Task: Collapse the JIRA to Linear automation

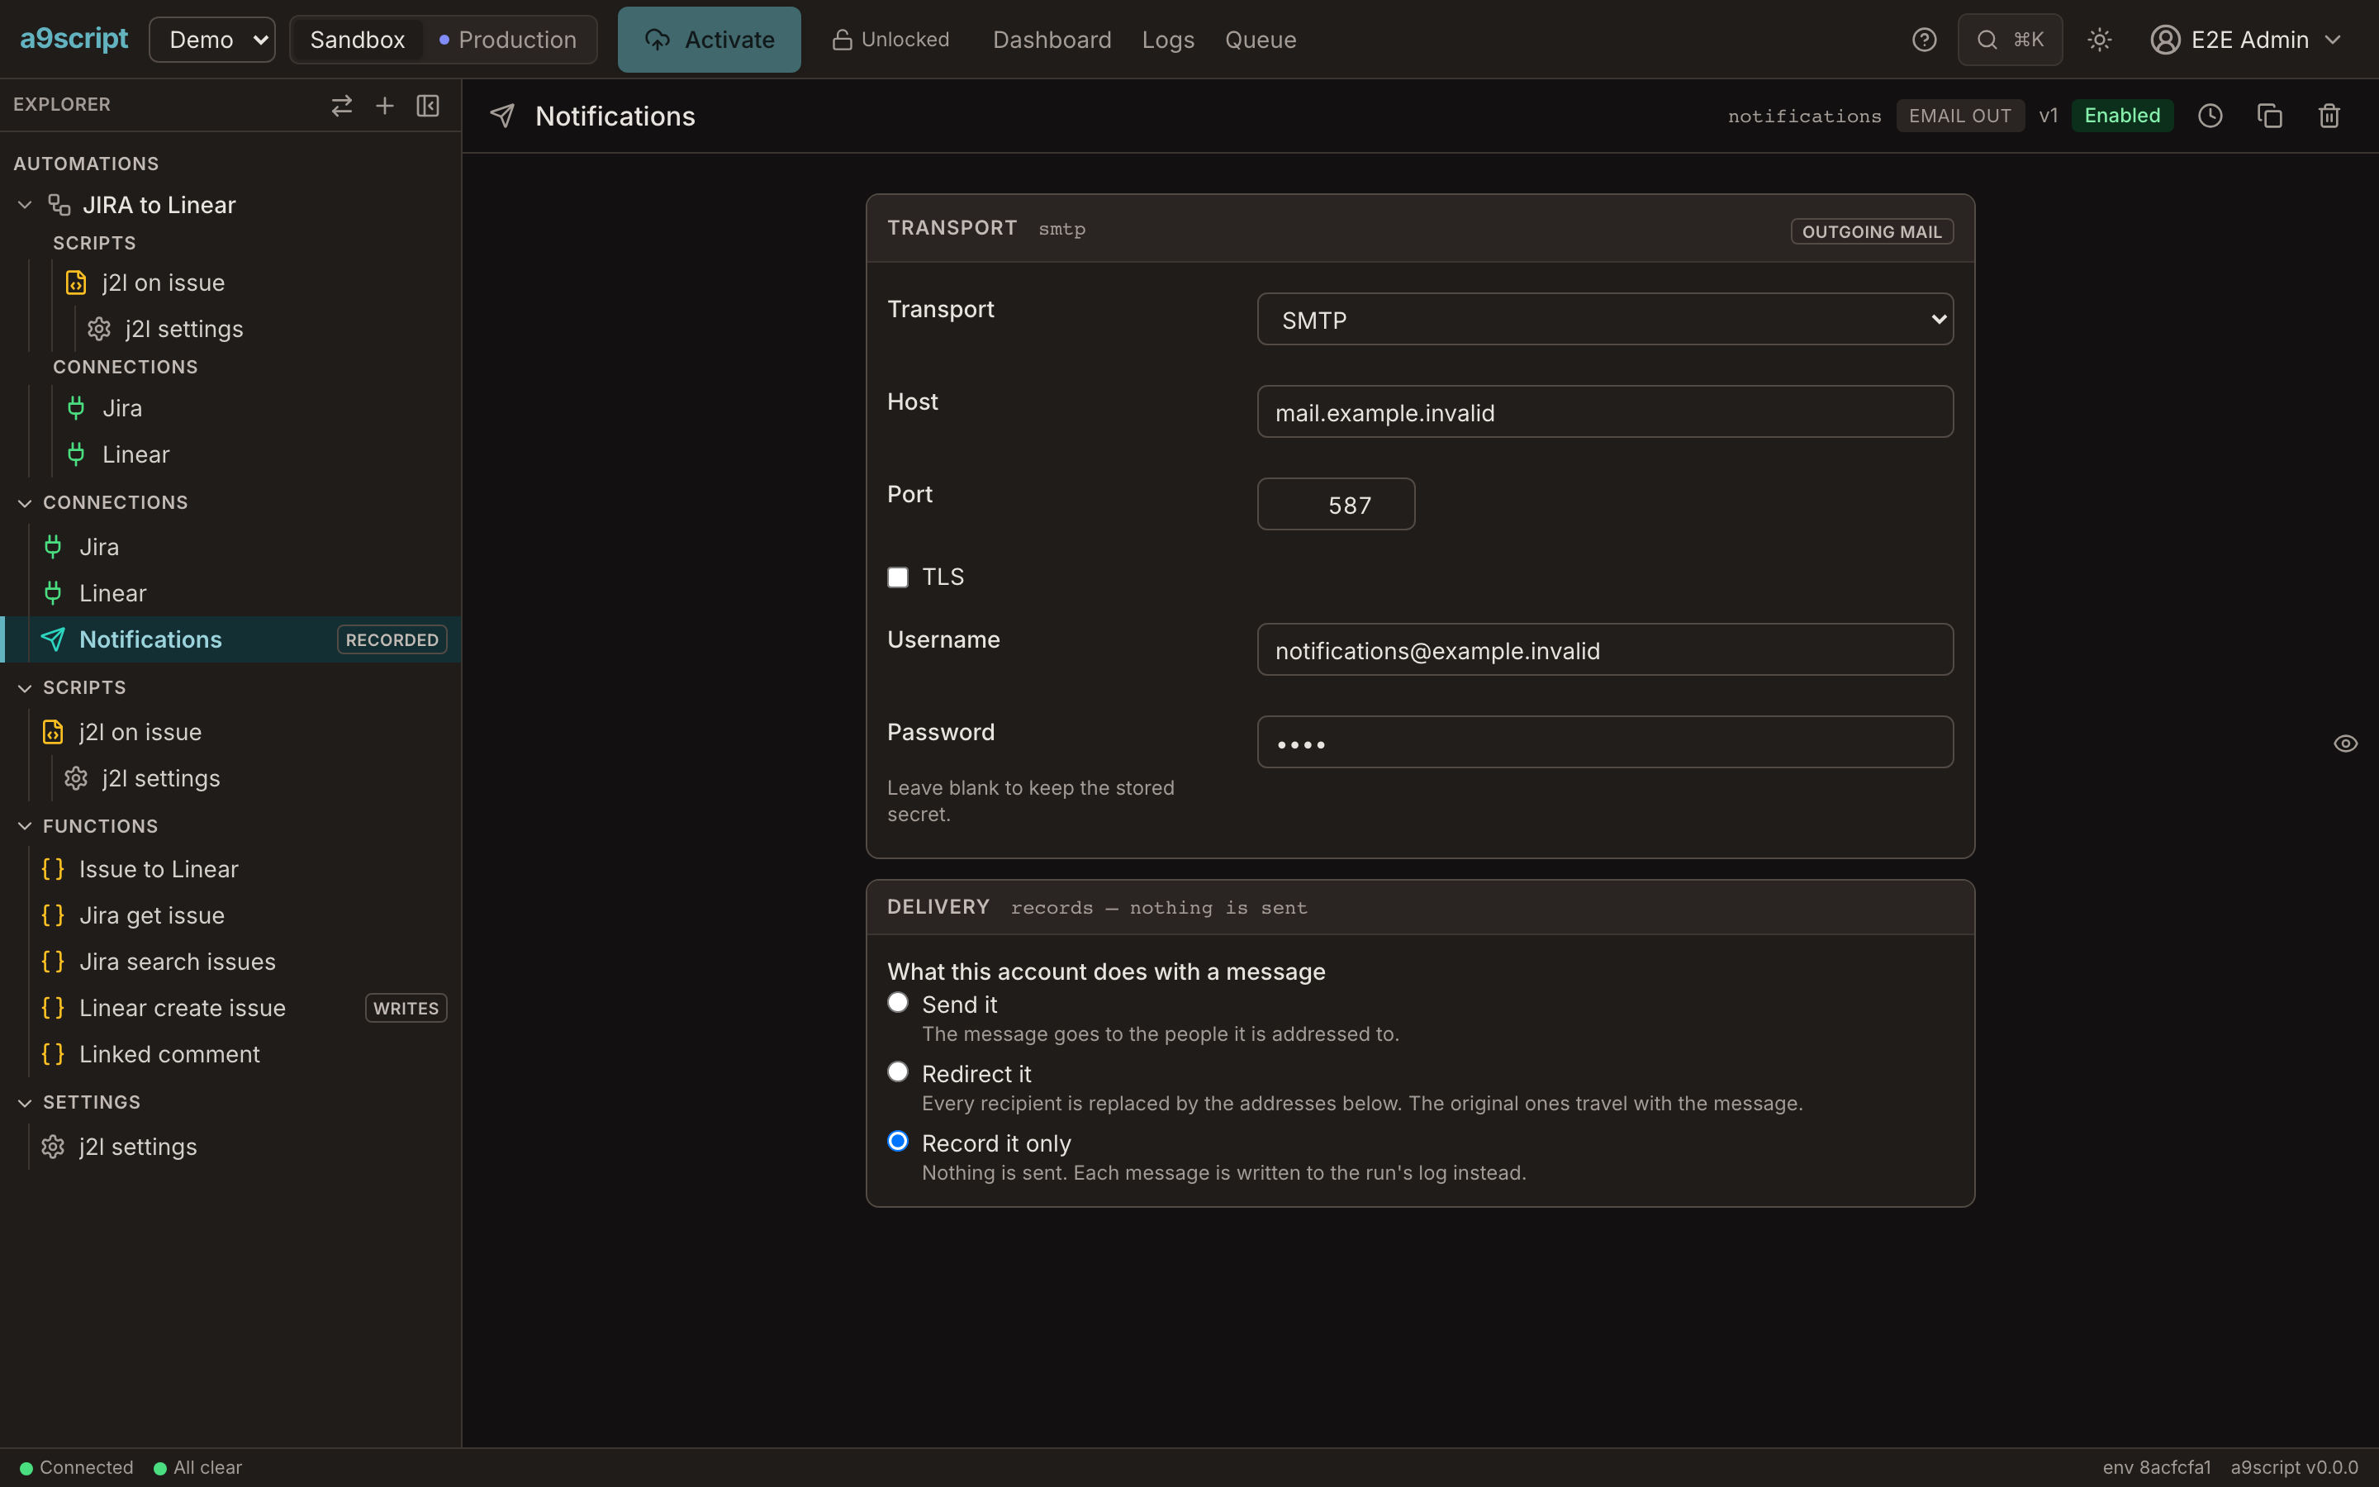Action: pos(25,205)
